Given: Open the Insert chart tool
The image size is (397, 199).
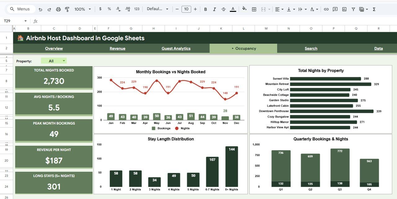Looking at the screenshot, I should click(x=344, y=9).
